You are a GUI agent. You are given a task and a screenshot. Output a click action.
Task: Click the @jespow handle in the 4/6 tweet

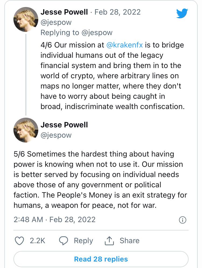click(x=56, y=22)
